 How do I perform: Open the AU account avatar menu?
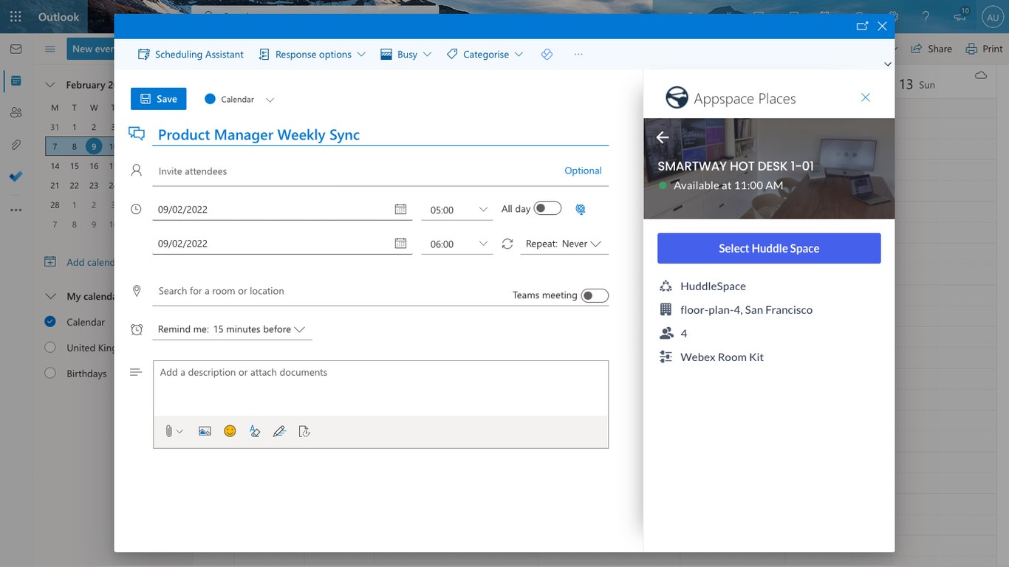tap(992, 16)
